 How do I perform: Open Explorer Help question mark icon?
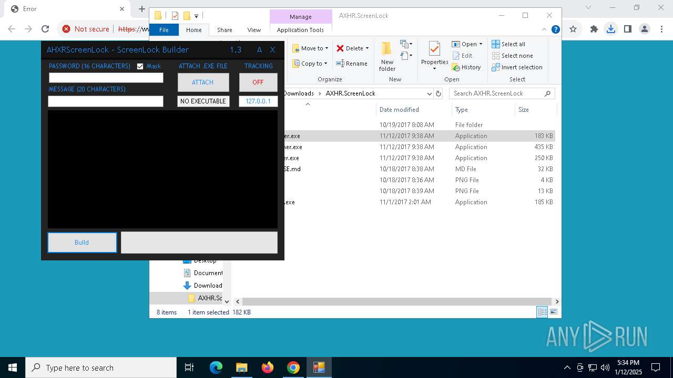[x=555, y=30]
